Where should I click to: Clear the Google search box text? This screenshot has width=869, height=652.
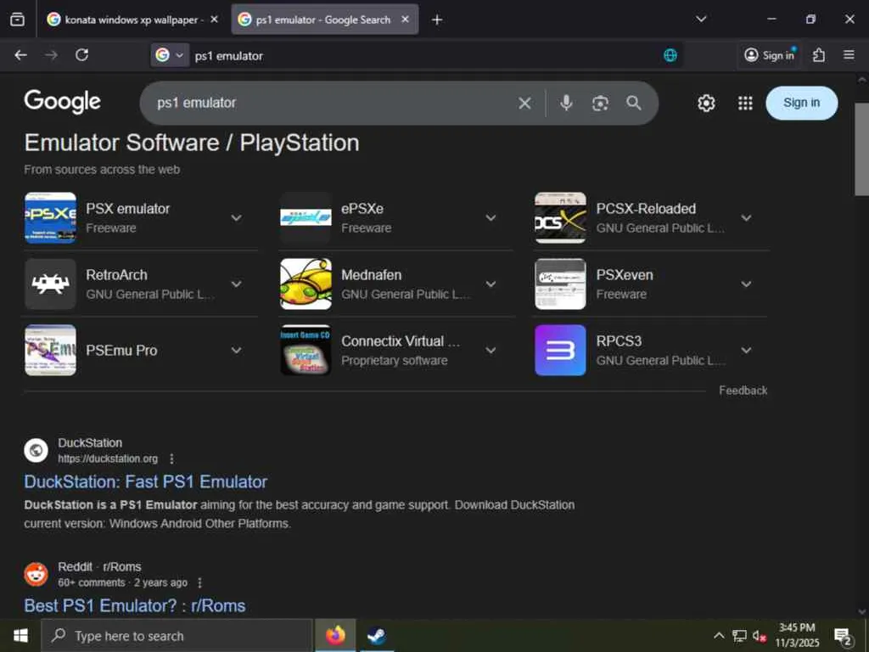(524, 103)
